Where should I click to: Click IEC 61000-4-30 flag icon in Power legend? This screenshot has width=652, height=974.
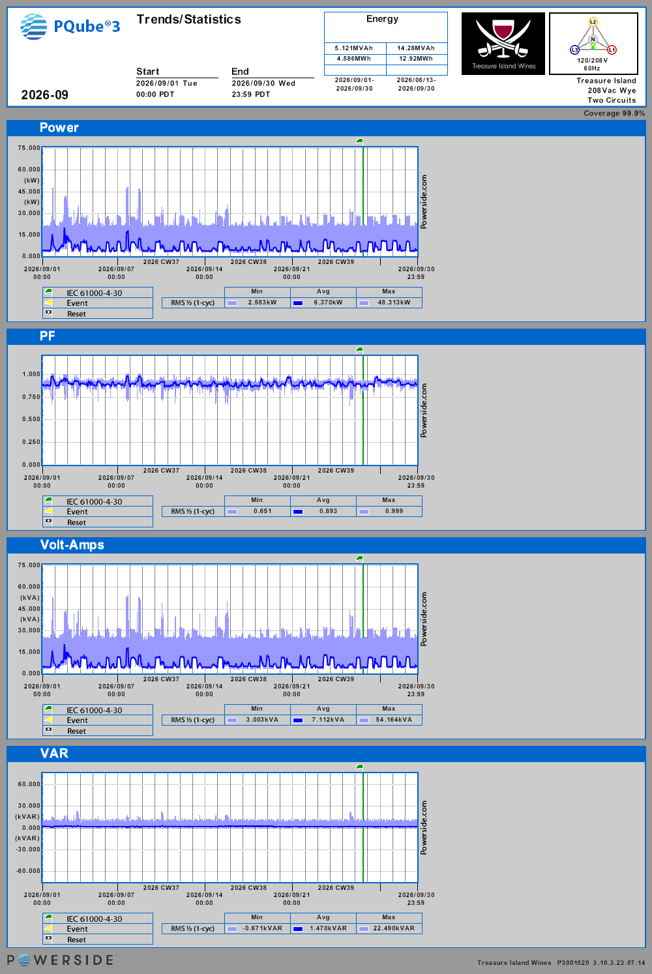point(48,292)
